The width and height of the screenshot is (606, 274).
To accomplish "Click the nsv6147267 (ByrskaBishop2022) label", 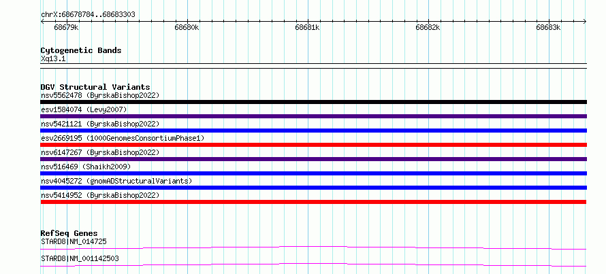I will pos(100,152).
